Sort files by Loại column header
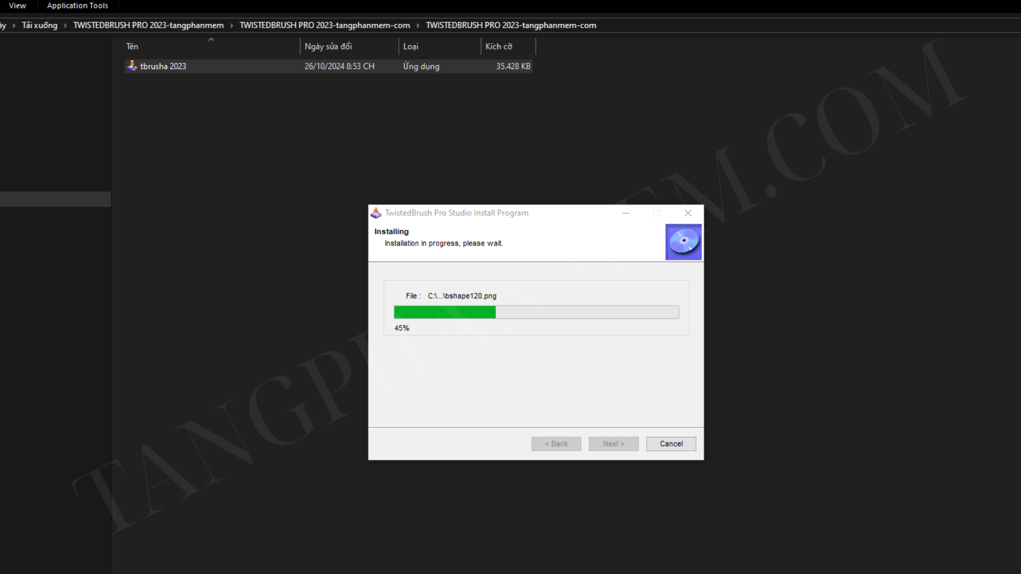 411,47
